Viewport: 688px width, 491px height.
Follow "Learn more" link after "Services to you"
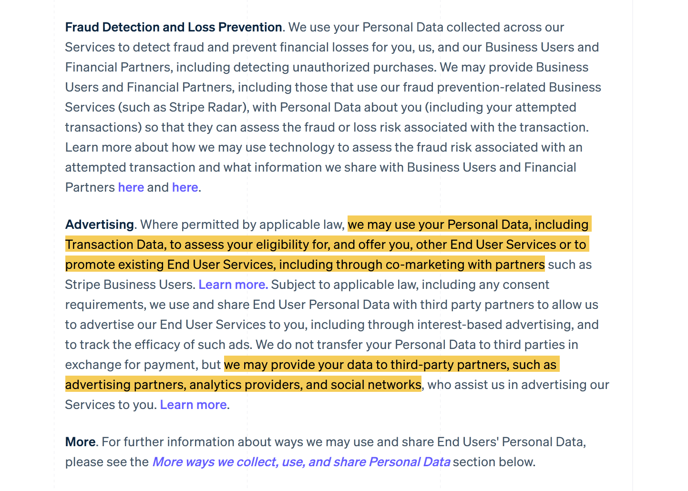coord(193,405)
